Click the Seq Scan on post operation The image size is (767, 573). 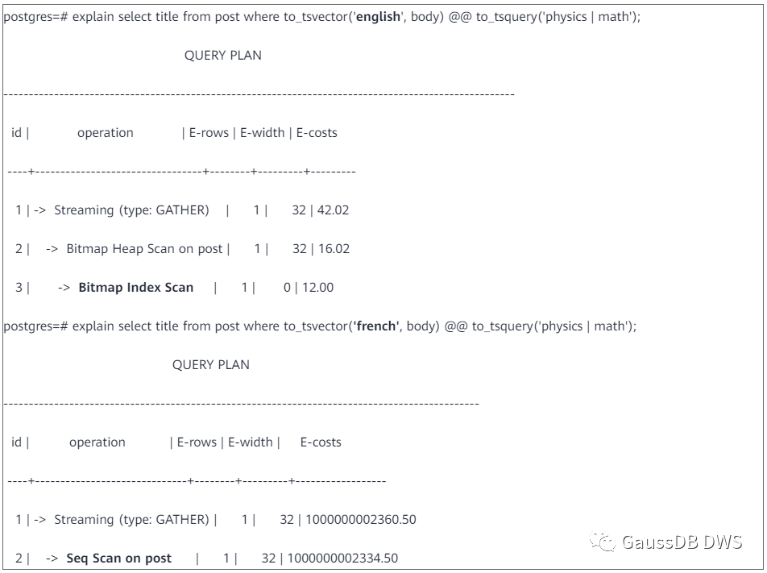tap(119, 558)
